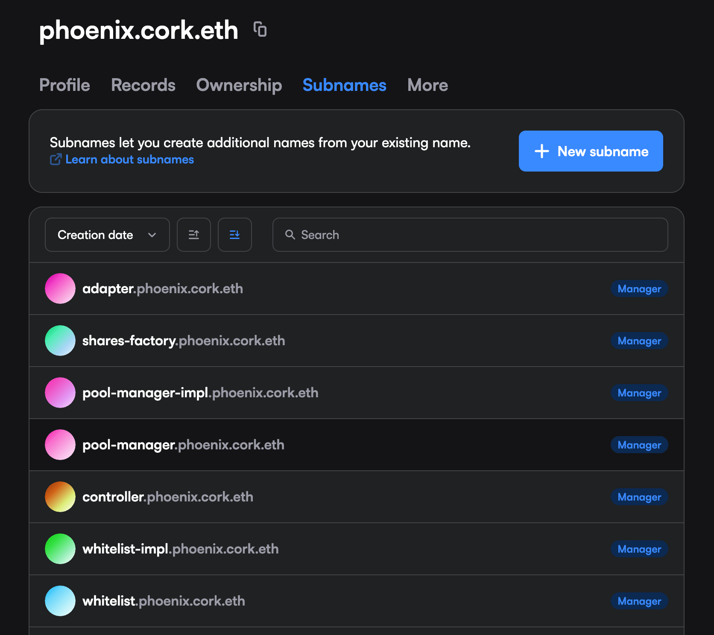
Task: Open the Records tab
Action: [143, 85]
